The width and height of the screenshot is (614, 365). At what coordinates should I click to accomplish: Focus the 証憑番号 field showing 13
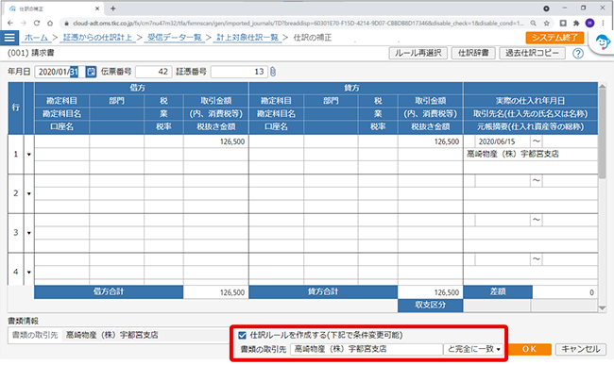click(239, 72)
